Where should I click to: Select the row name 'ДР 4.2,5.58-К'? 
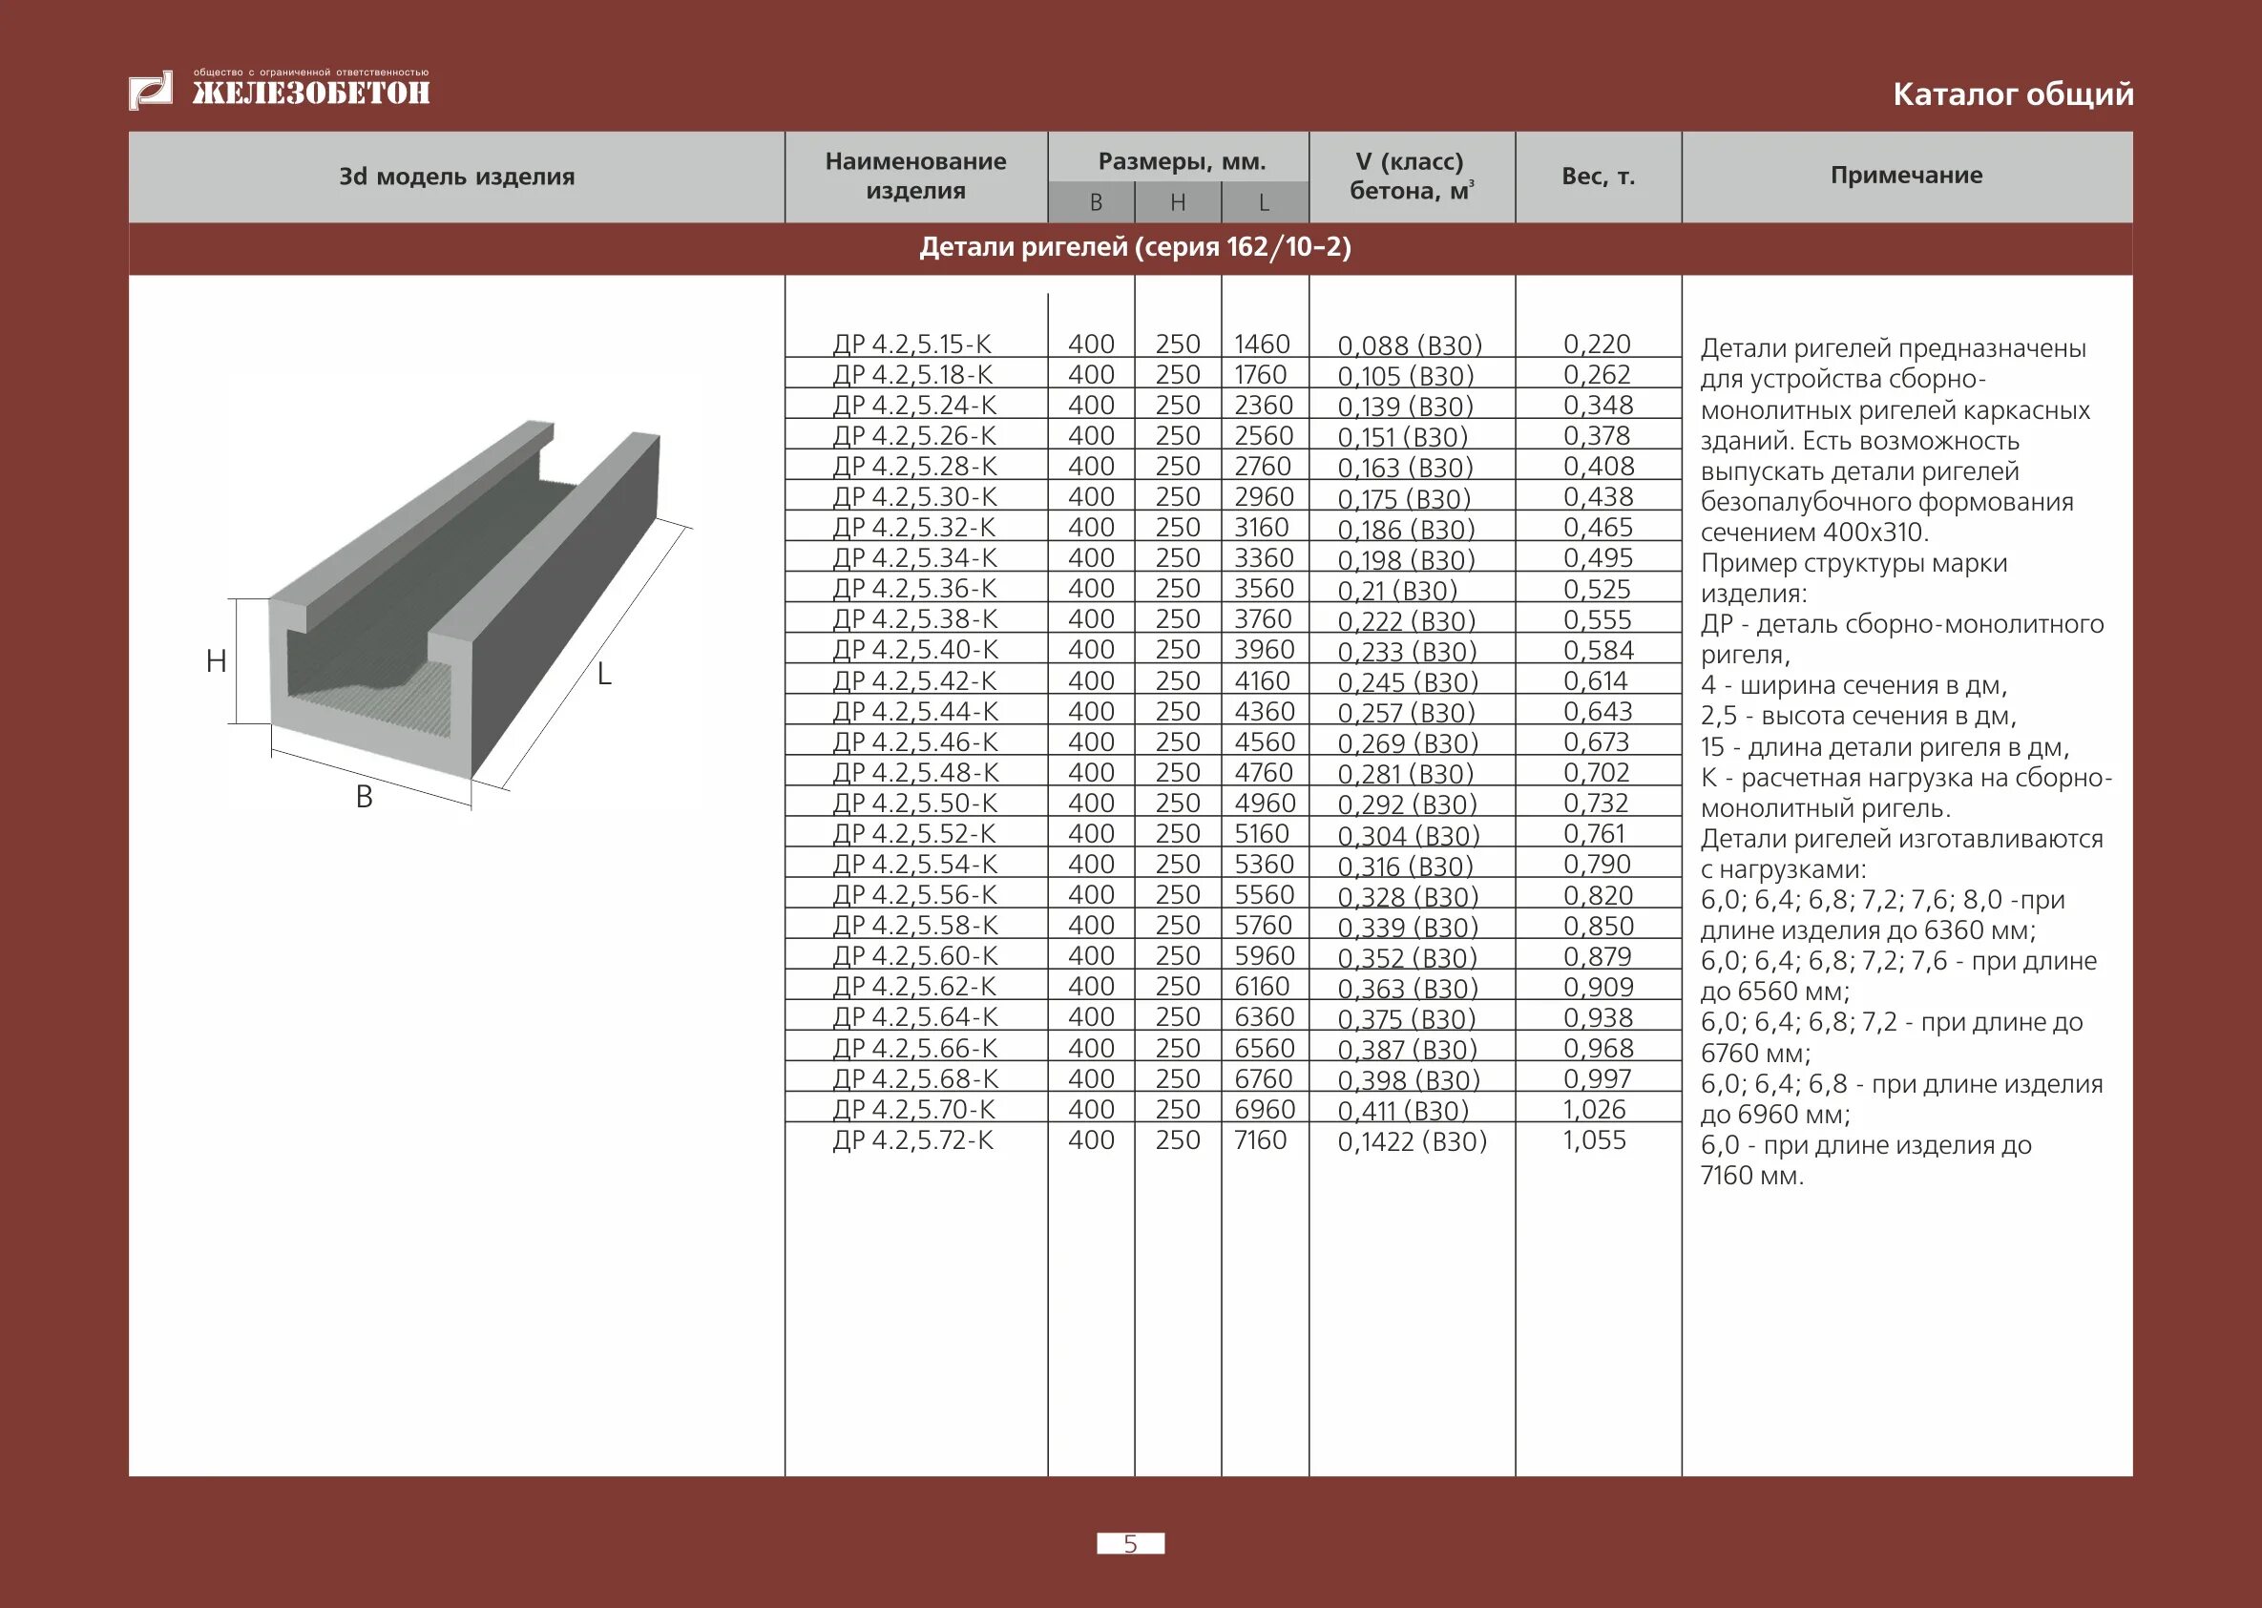coord(914,926)
